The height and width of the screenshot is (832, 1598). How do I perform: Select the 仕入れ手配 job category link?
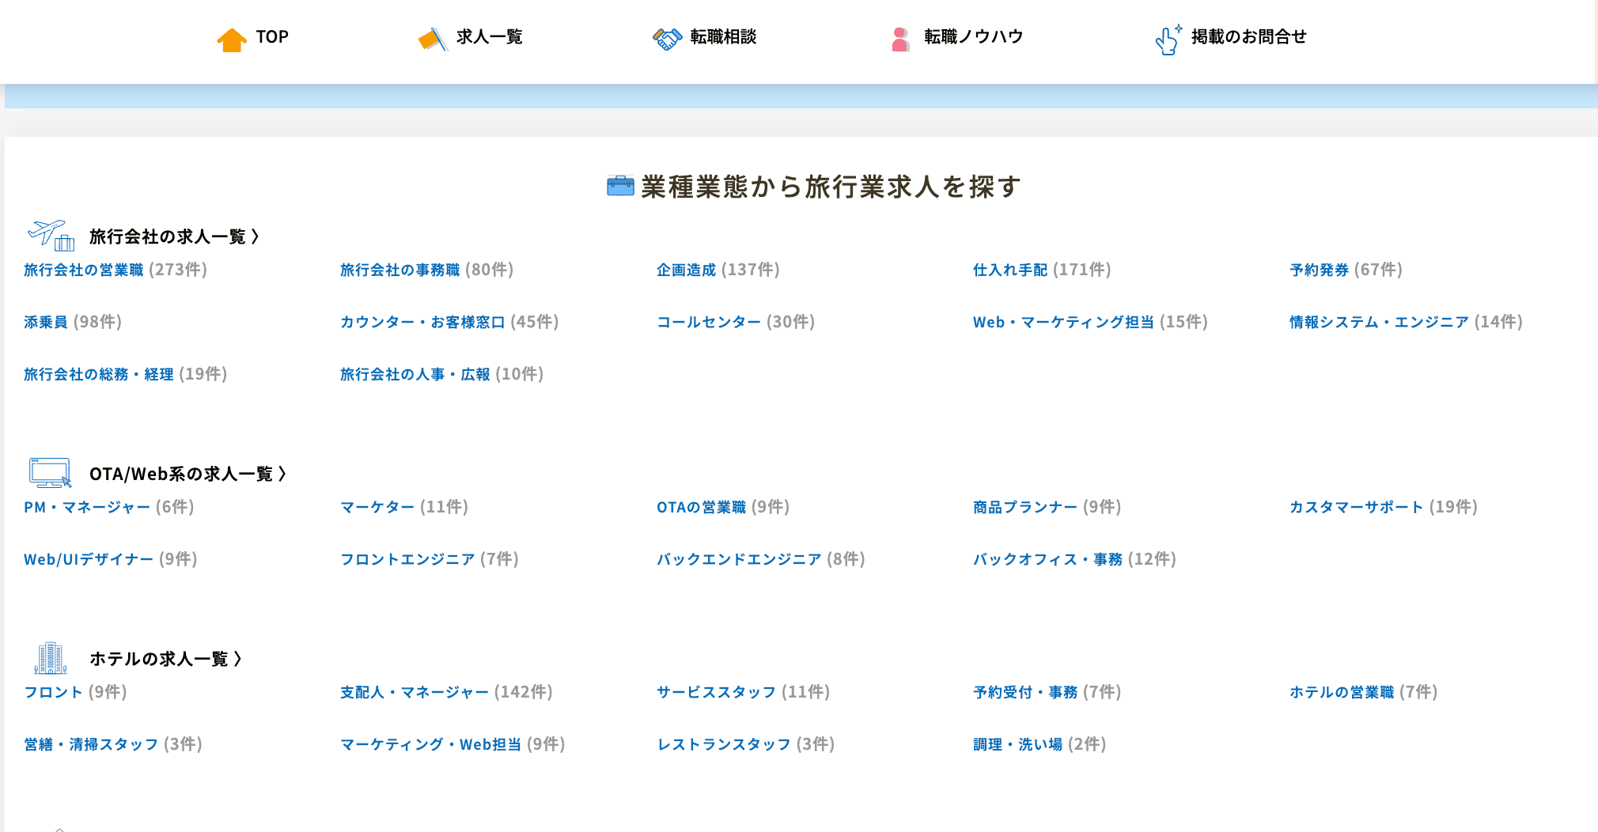[x=1009, y=270]
